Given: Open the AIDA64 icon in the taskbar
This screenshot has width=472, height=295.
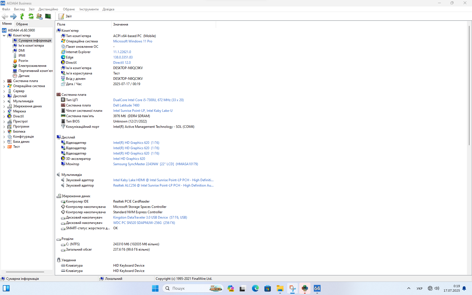Looking at the screenshot, I should (317, 288).
